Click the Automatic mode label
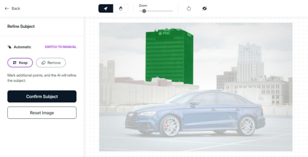 (19, 47)
